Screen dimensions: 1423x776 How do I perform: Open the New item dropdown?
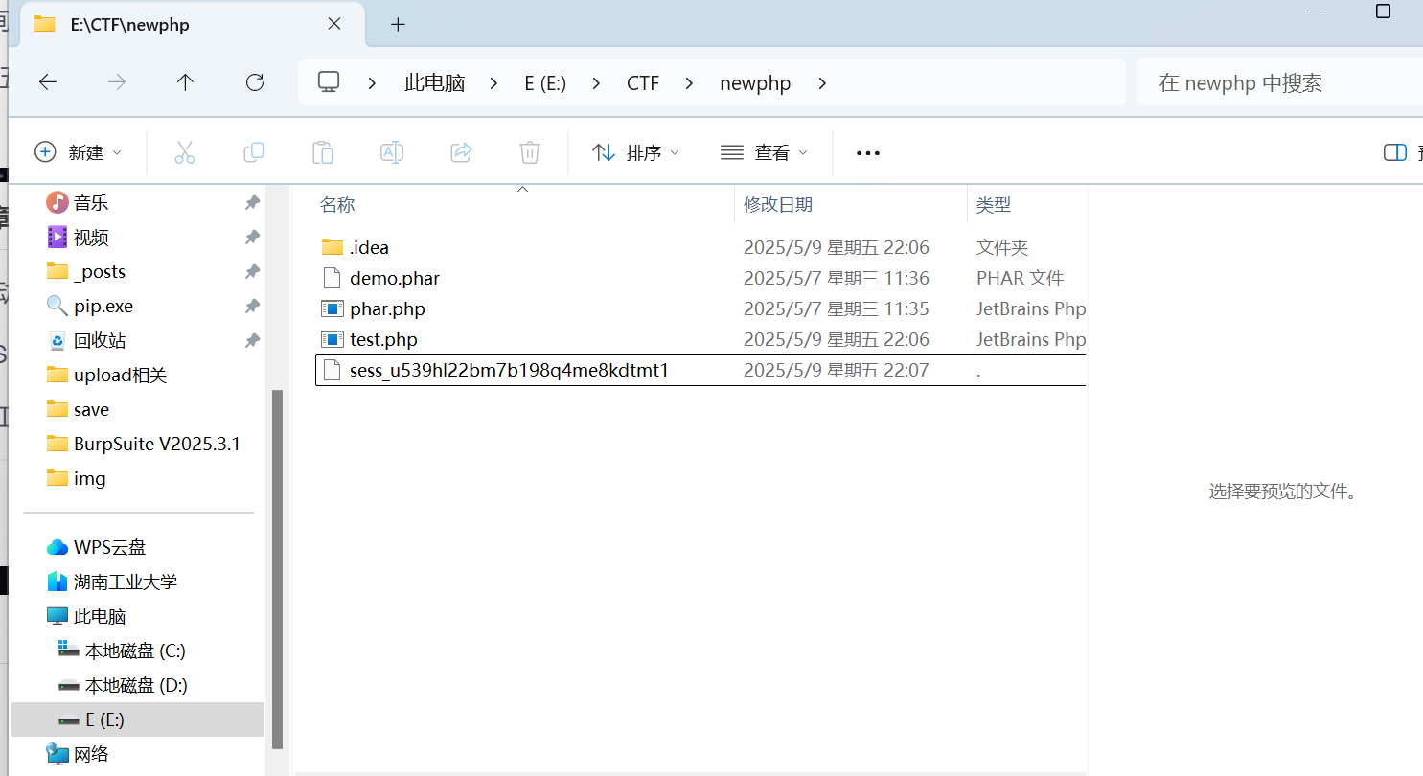pos(79,152)
